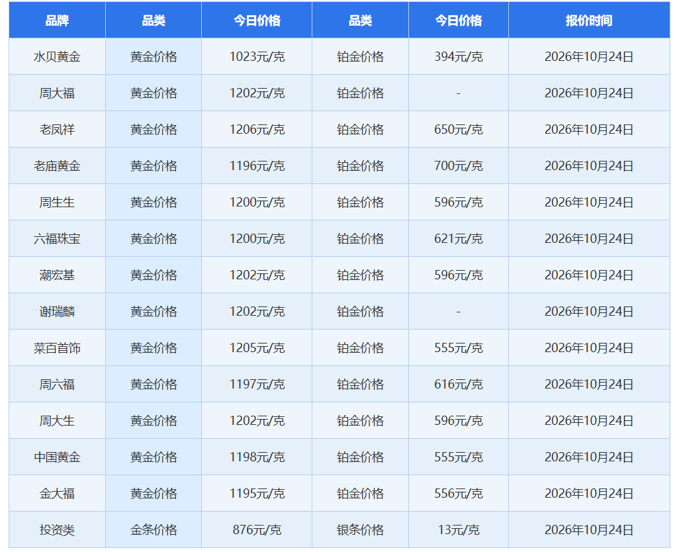Pick the 1198元/克 gold price

[x=257, y=457]
